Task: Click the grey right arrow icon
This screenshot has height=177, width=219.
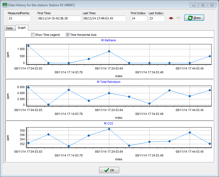Action: point(179,18)
